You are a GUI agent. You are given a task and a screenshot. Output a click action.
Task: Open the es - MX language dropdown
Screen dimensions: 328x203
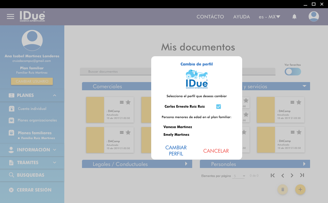pos(269,17)
